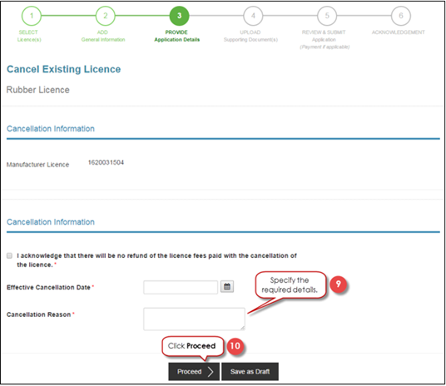446x386 pixels.
Task: Click licence number 1620031504
Action: 106,162
